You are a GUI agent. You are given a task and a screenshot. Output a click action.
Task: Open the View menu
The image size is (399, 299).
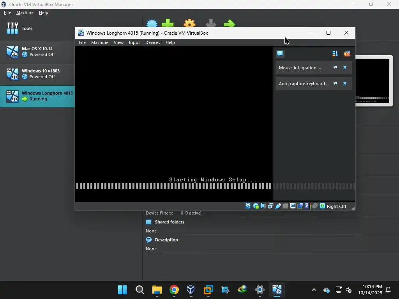[118, 42]
